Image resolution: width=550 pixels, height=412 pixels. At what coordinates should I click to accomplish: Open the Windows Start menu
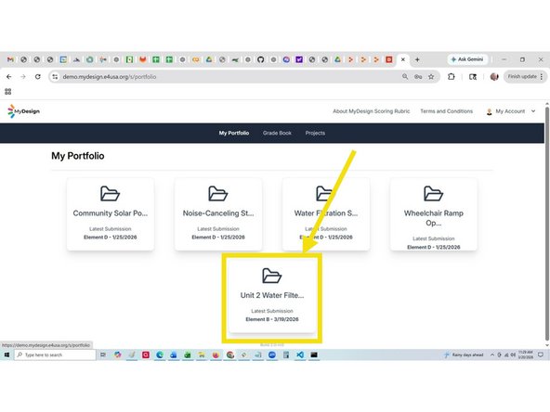pyautogui.click(x=7, y=354)
